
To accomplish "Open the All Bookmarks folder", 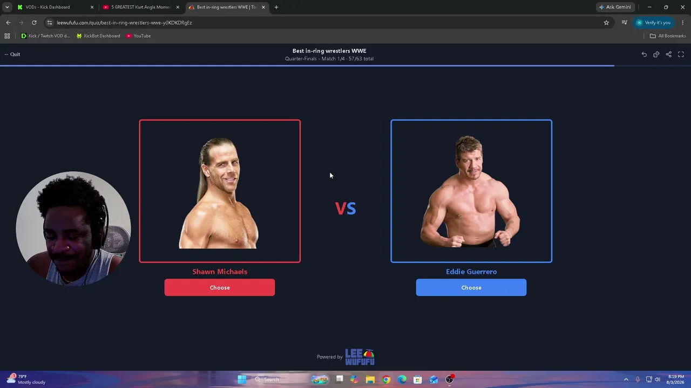I will pos(668,36).
